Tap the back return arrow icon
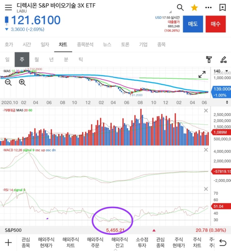 click(x=223, y=243)
